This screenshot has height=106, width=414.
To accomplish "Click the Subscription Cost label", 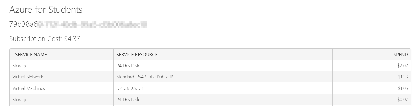I will (x=36, y=39).
